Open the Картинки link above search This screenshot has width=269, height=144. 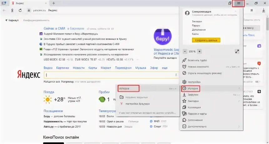[x=63, y=68]
